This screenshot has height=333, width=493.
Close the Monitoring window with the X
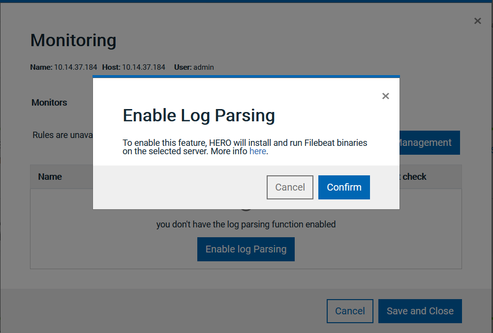click(477, 21)
